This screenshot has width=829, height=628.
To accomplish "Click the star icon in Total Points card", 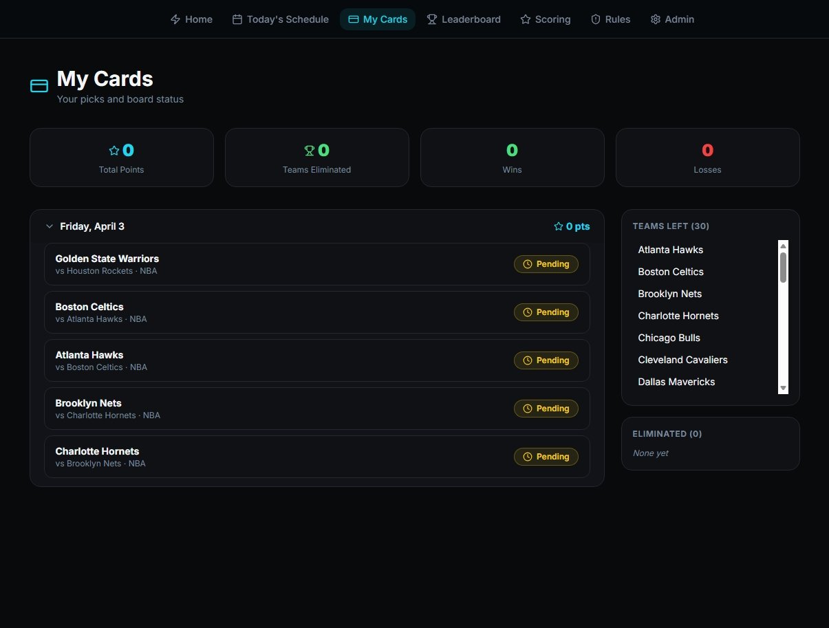I will pyautogui.click(x=114, y=151).
